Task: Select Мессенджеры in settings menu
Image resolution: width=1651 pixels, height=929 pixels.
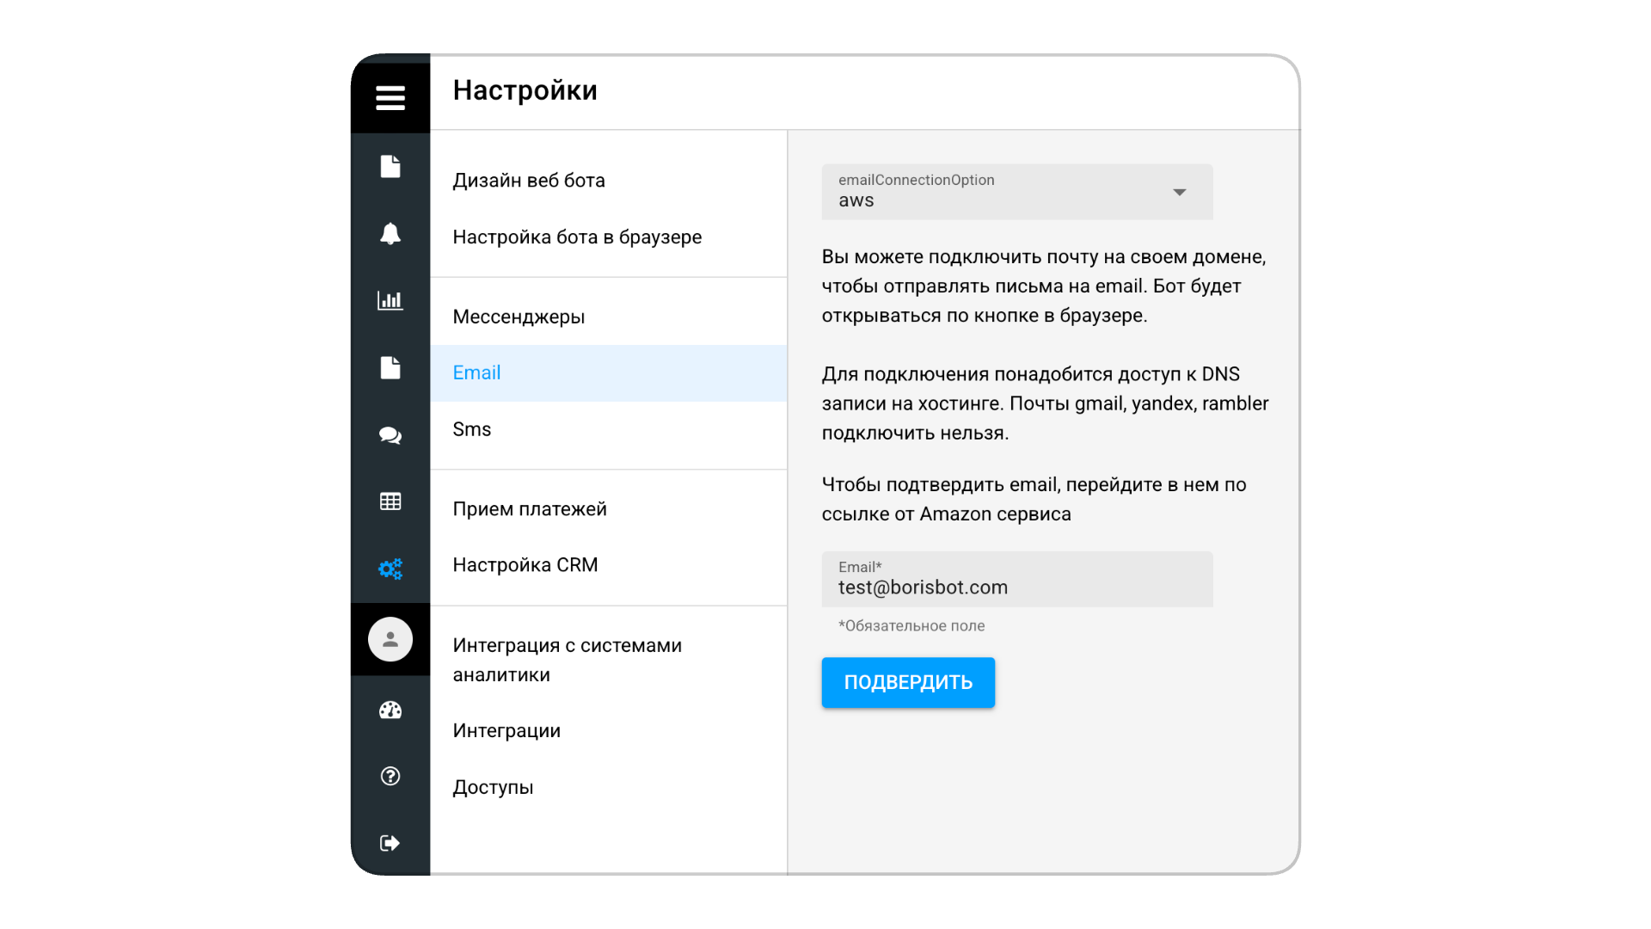Action: (519, 317)
